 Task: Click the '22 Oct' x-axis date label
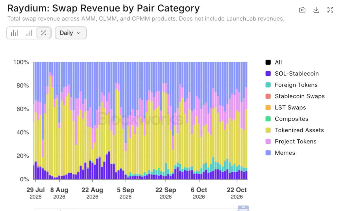(x=237, y=190)
